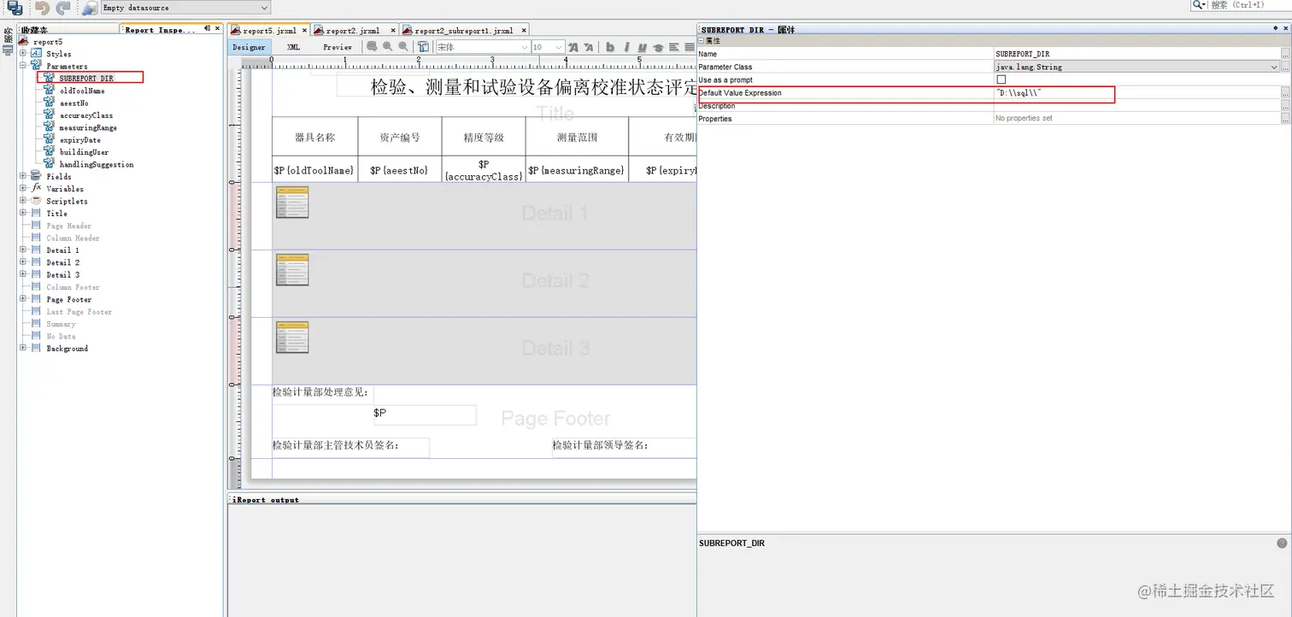
Task: Save the report using the save icon
Action: coord(15,8)
